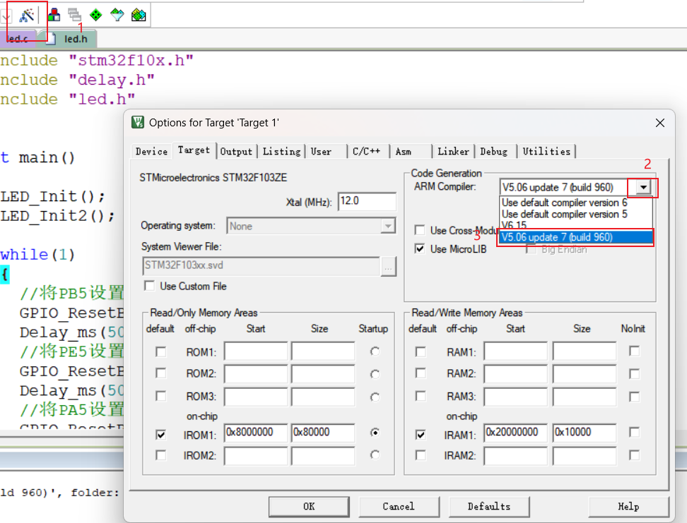687x523 pixels.
Task: Toggle IRAM2 default checkbox
Action: [421, 455]
